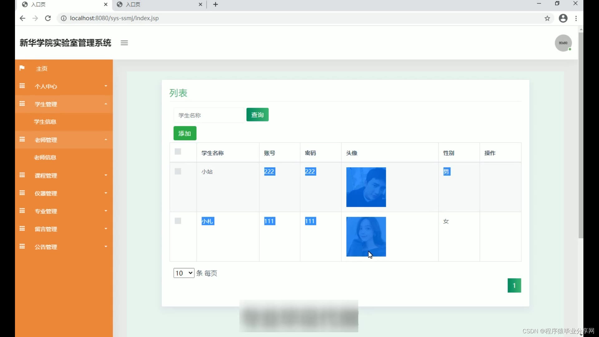Focus the 学生名称 search input field
The height and width of the screenshot is (337, 599).
coord(208,115)
